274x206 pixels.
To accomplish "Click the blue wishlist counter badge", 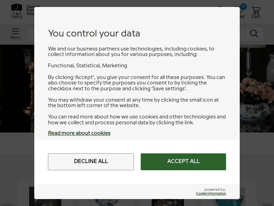I will point(243,7).
